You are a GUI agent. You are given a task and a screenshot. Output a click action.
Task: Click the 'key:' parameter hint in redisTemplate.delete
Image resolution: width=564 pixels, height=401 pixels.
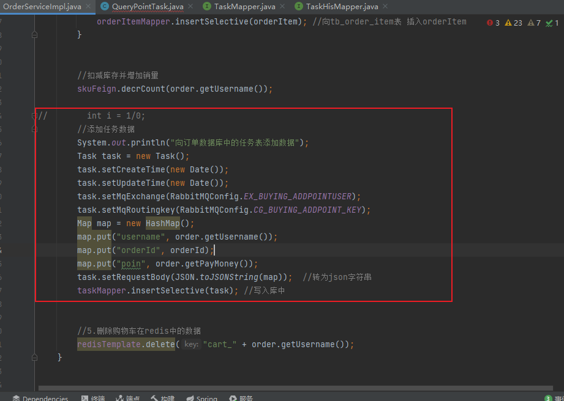190,345
